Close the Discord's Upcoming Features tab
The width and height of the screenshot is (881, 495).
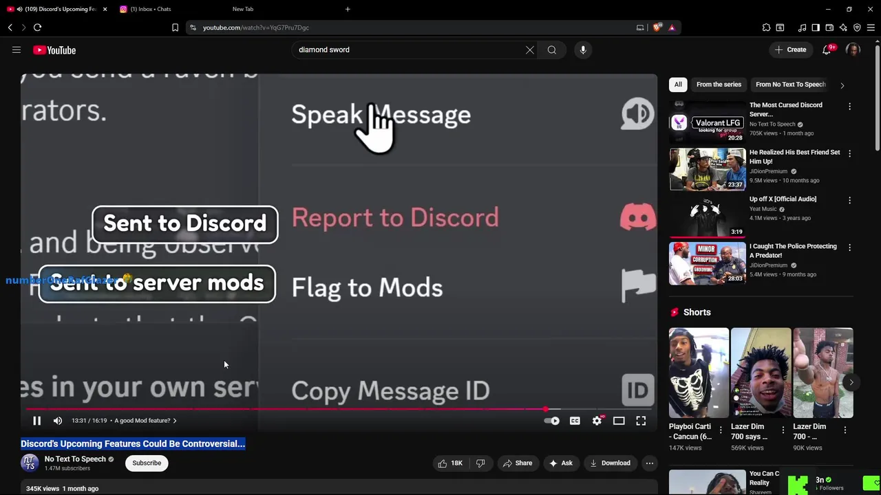click(x=105, y=9)
